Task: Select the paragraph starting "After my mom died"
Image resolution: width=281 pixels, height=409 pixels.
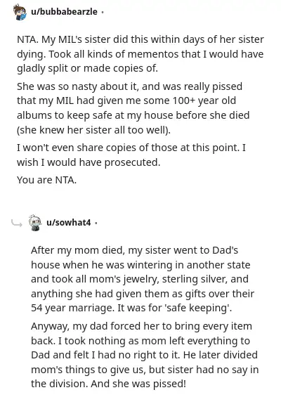Action: (x=143, y=279)
